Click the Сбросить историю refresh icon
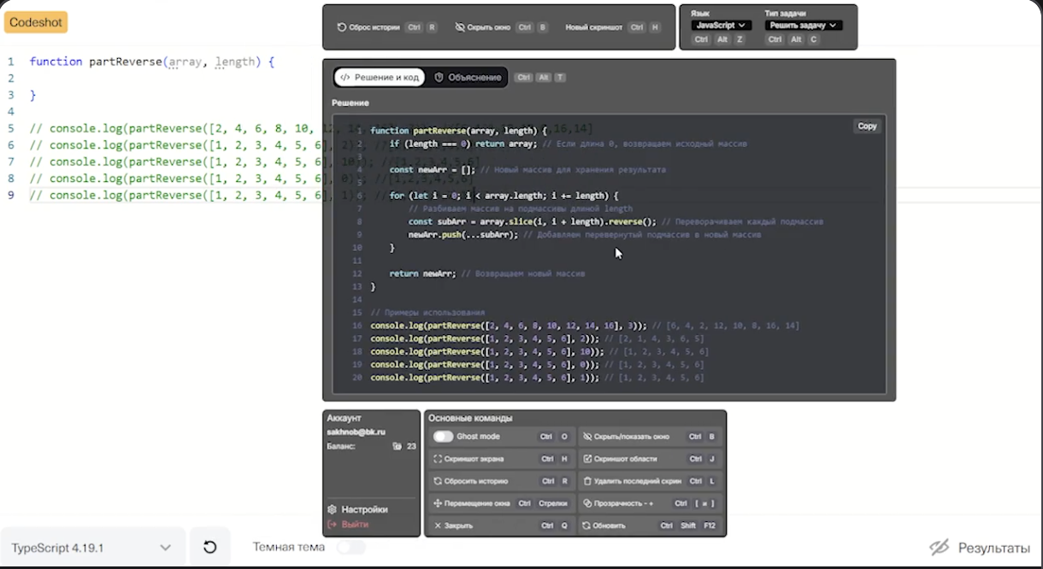Viewport: 1043px width, 569px height. 439,481
